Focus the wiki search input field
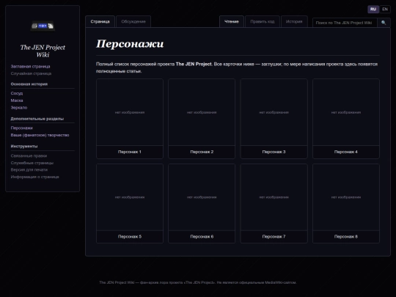The width and height of the screenshot is (396, 297). 345,23
